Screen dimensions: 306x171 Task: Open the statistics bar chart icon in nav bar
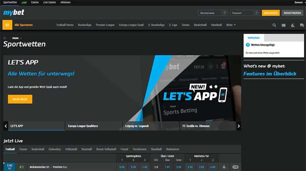pyautogui.click(x=293, y=25)
